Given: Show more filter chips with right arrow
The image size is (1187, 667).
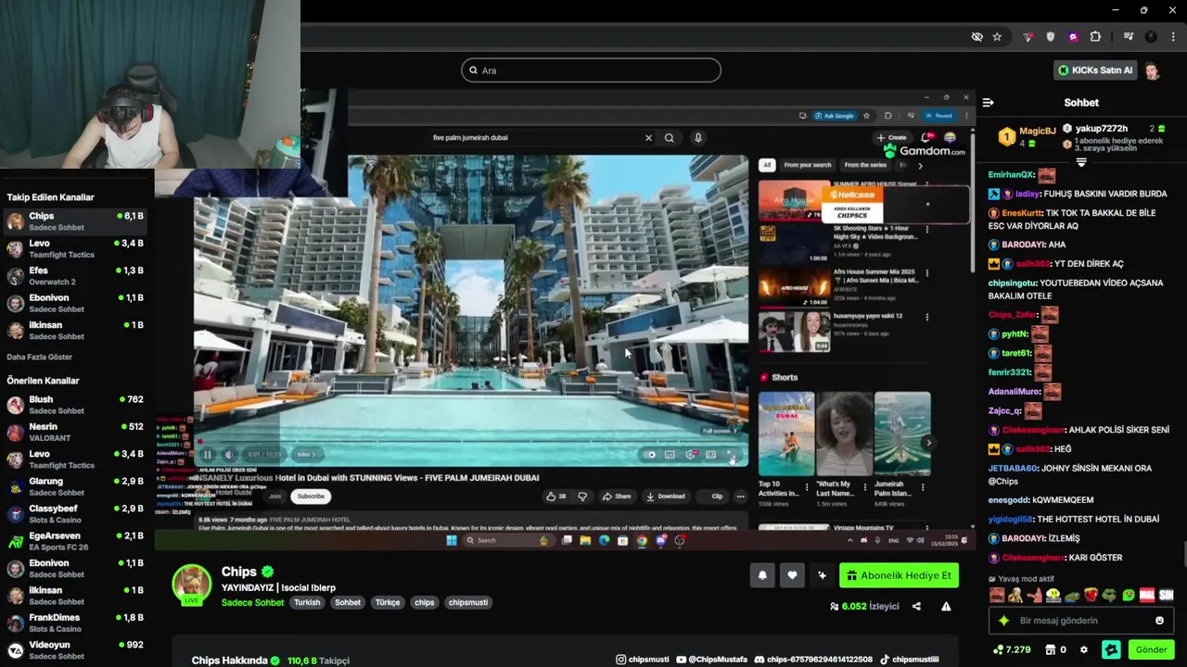Looking at the screenshot, I should [920, 165].
